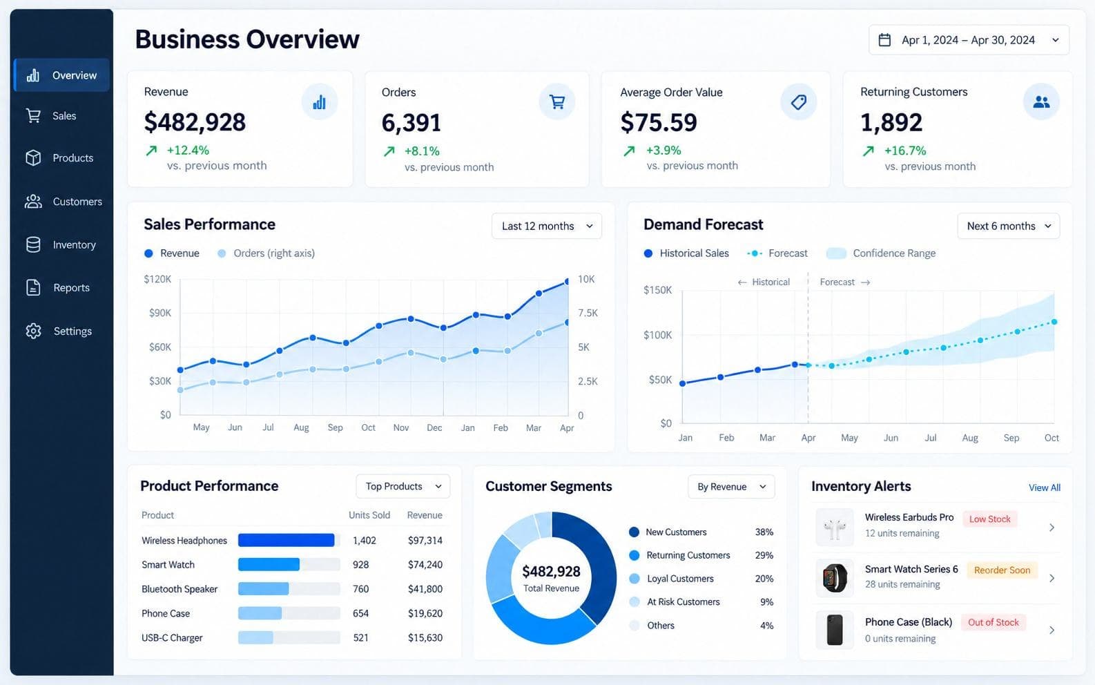Open the Smart Watch Series 6 alert arrow
This screenshot has width=1095, height=685.
[1052, 578]
